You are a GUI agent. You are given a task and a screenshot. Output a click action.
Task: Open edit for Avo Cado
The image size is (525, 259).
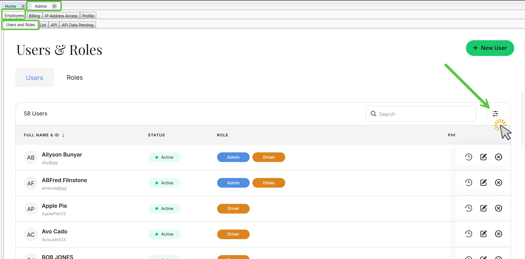(483, 234)
